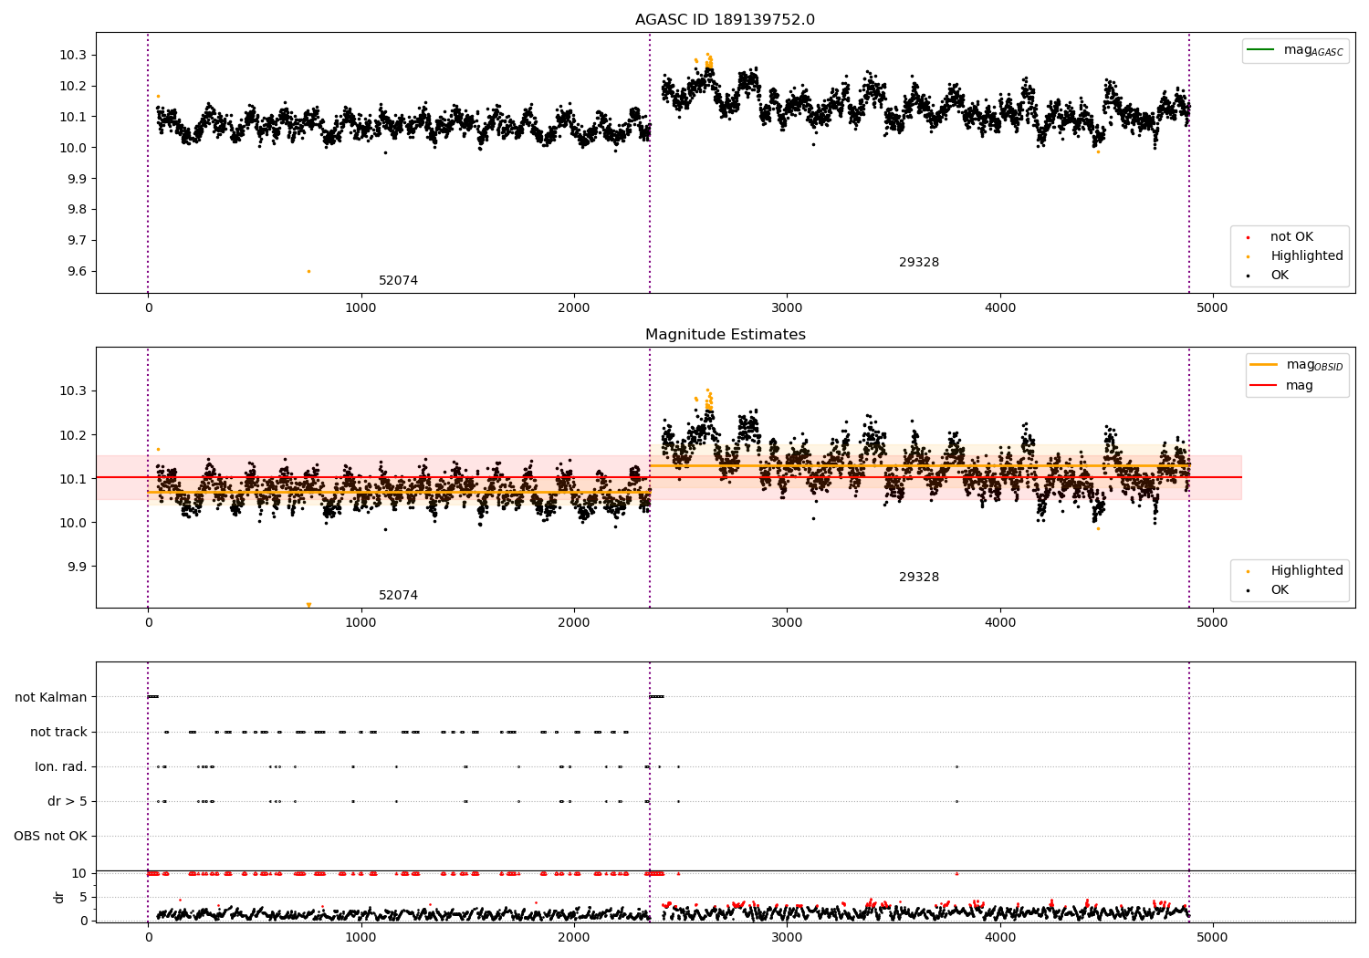Click the 9.6 y-axis tick of the top plot
The image size is (1369, 958).
[x=77, y=272]
